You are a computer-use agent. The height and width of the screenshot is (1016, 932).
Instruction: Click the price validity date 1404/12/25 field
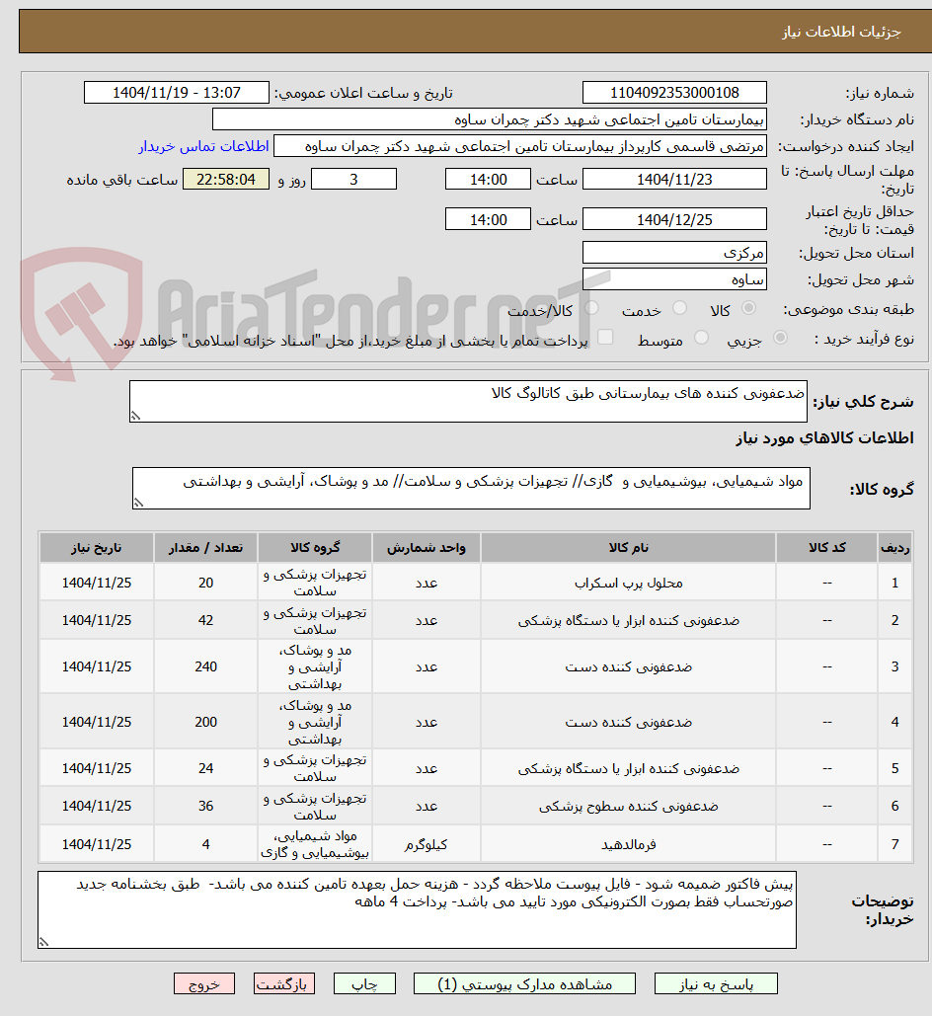(674, 219)
